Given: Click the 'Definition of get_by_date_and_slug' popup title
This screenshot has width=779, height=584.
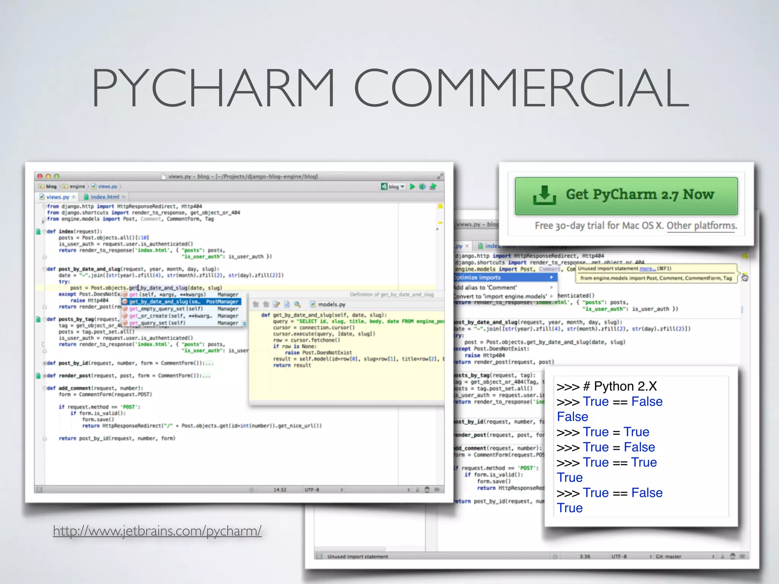Looking at the screenshot, I should pos(391,294).
